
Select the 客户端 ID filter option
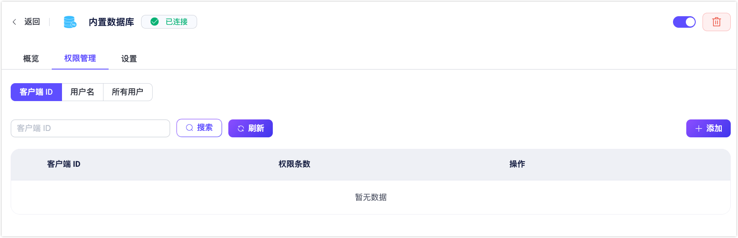(36, 92)
